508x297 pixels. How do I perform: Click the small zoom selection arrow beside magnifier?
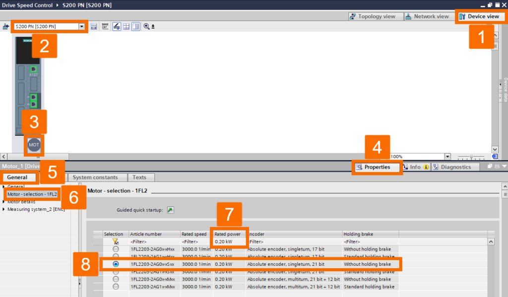pos(153,27)
